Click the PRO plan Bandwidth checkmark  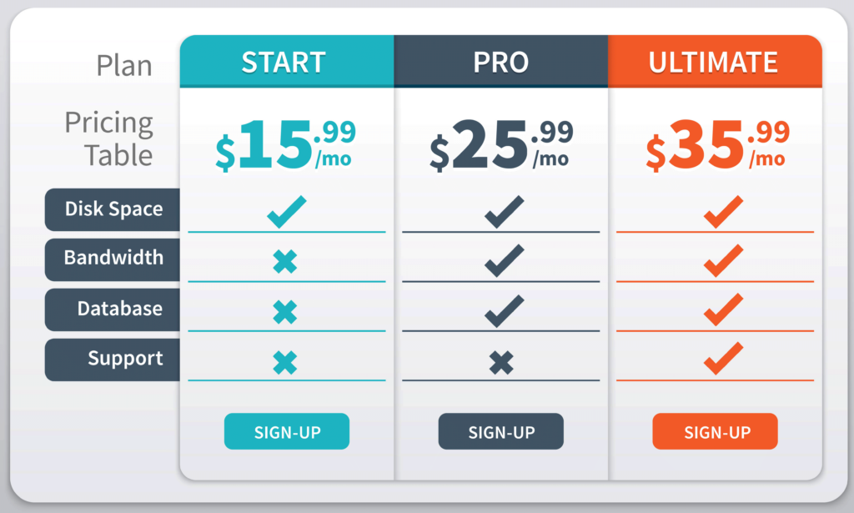pos(505,261)
